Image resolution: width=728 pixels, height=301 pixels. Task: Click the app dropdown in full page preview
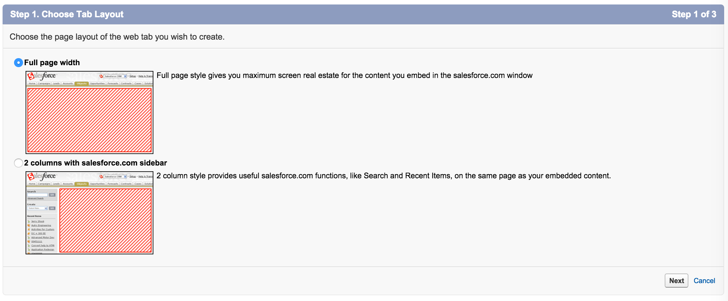[x=115, y=76]
